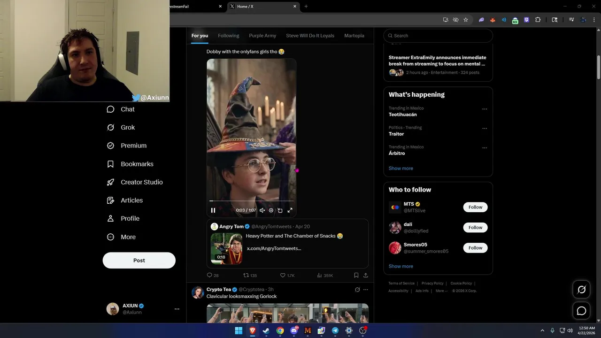The width and height of the screenshot is (601, 338).
Task: Follow the Smores05 account
Action: pyautogui.click(x=475, y=247)
